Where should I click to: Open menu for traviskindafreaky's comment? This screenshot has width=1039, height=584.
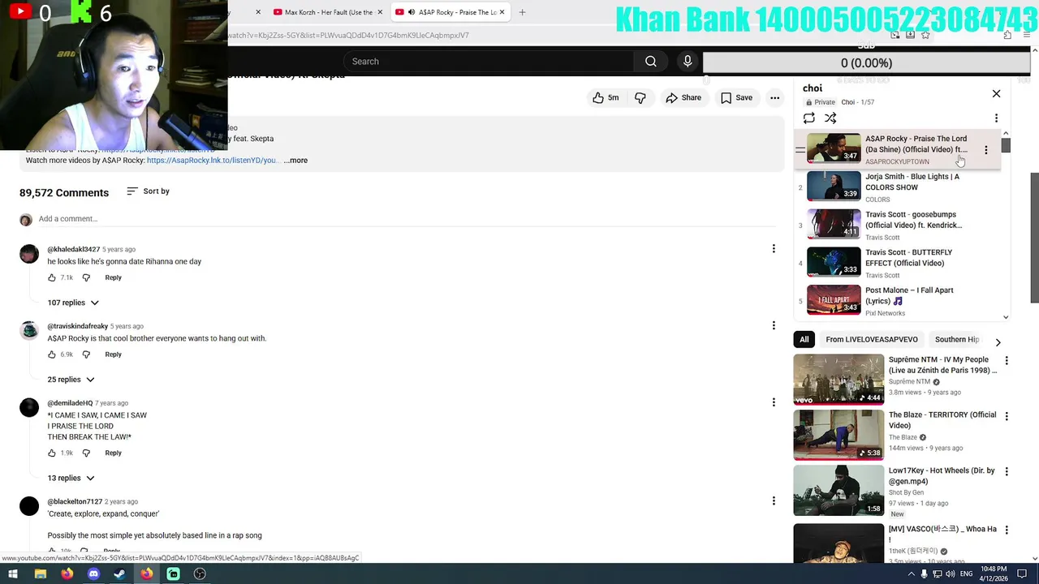pos(773,326)
